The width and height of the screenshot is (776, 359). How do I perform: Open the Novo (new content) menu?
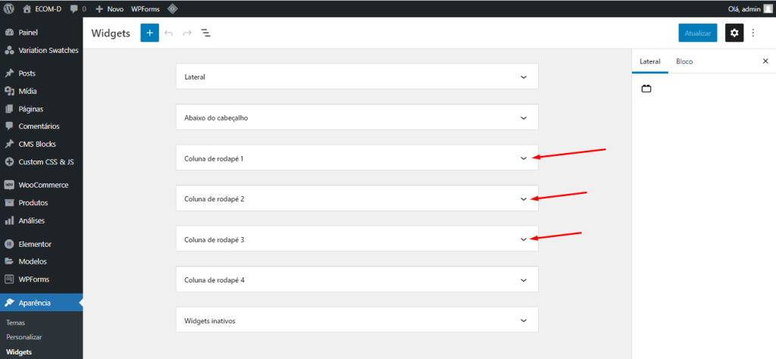[109, 8]
